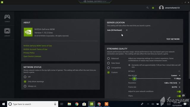
Task: Open NVIDIA Account Terms of Use
Action: (35, 49)
